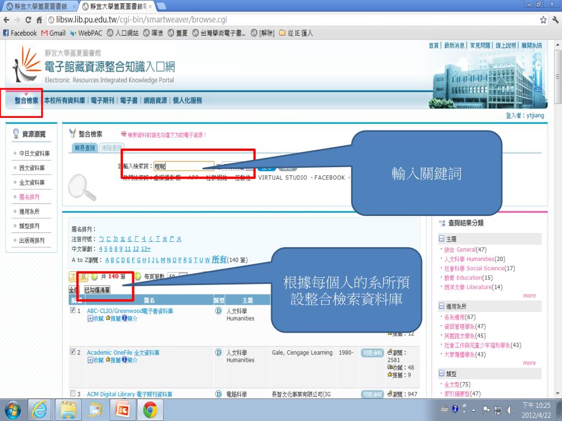Click 簡介 info icon under ABC-CLIO

tap(125, 318)
